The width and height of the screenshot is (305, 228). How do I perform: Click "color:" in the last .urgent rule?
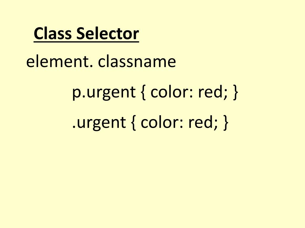point(162,122)
